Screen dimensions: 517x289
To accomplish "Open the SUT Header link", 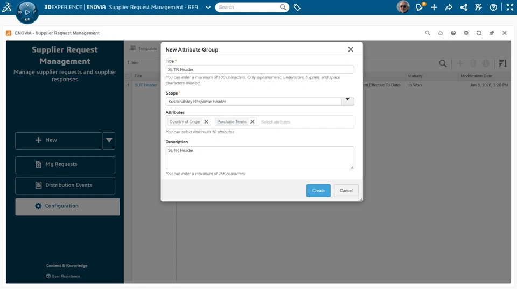I will pos(146,85).
